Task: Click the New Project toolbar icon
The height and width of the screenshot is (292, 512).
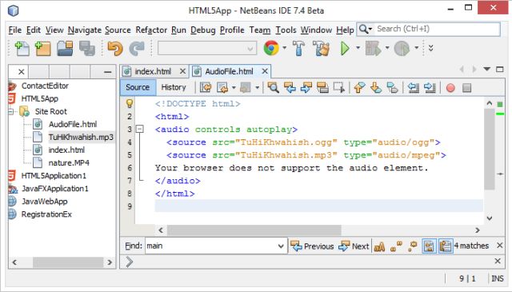Action: pyautogui.click(x=42, y=48)
